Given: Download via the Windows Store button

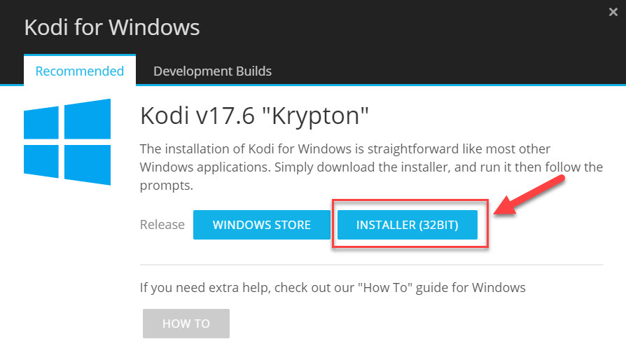Looking at the screenshot, I should (x=261, y=225).
